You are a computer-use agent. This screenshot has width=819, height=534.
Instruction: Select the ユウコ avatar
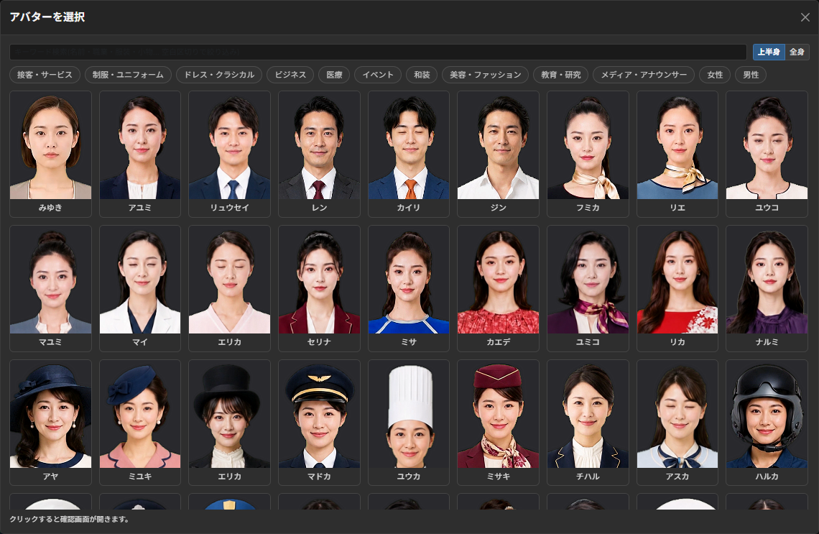tap(767, 154)
